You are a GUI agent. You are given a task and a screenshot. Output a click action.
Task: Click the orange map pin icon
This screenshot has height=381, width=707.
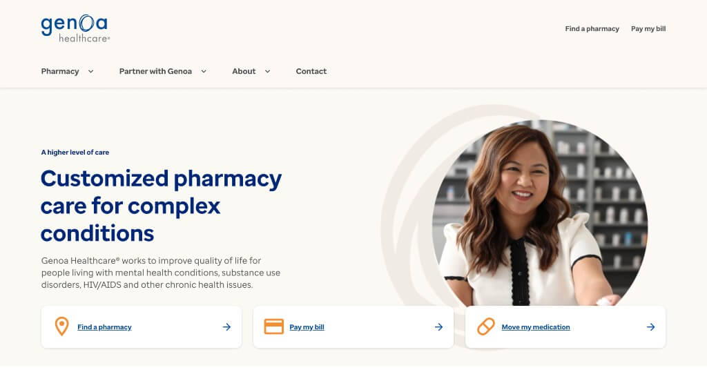coord(61,326)
